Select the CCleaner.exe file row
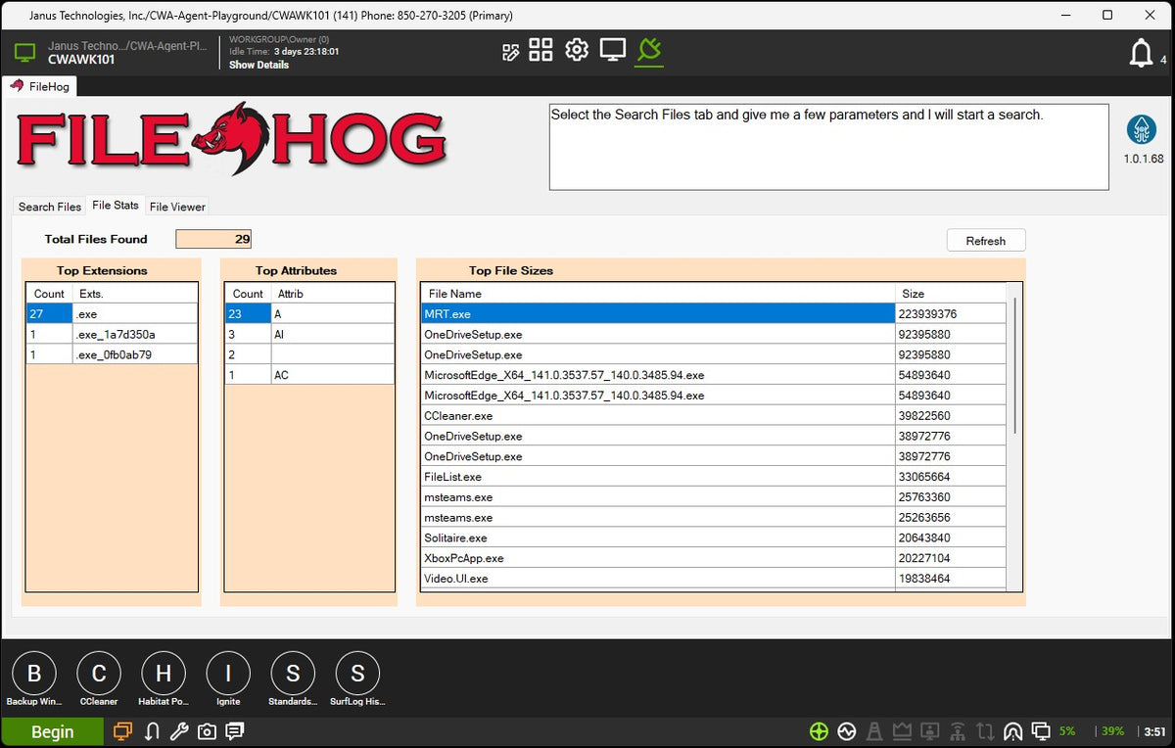Viewport: 1175px width, 748px height. [x=713, y=416]
